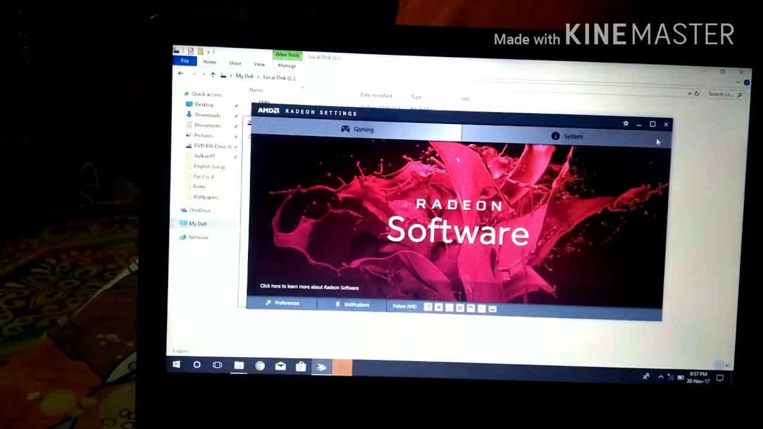Select Far Cry 4 folder in the navigation pane
763x429 pixels.
[200, 176]
